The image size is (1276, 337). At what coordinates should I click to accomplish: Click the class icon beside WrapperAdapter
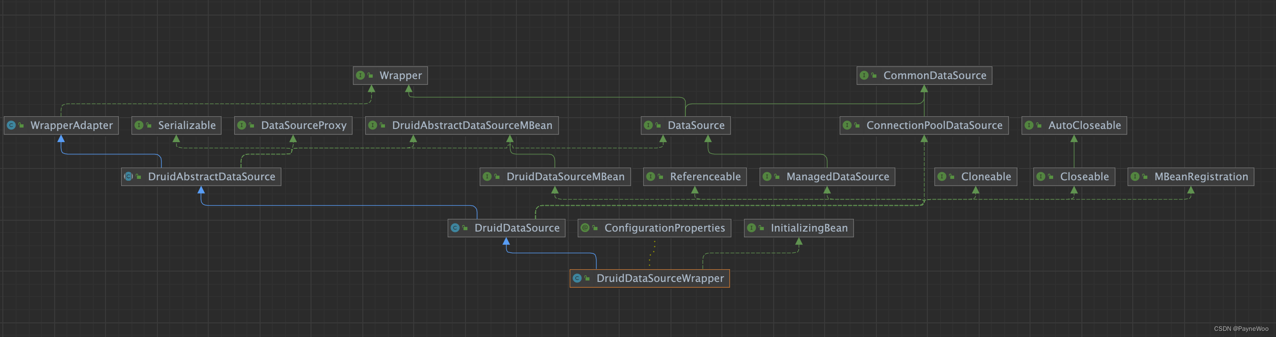pyautogui.click(x=11, y=125)
